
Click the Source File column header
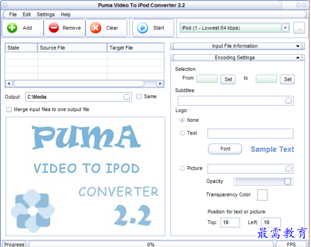click(72, 48)
